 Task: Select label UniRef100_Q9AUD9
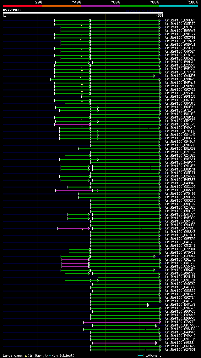(180, 225)
